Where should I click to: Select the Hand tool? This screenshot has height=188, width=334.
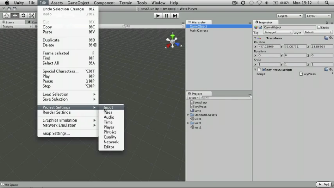(x=6, y=15)
